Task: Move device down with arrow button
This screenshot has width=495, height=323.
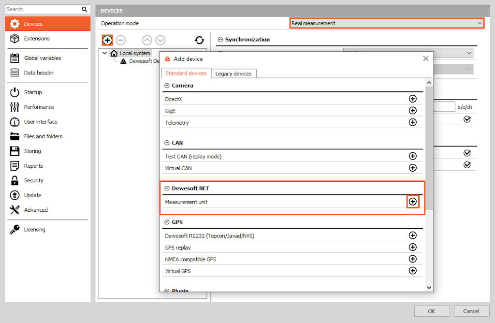Action: [160, 40]
